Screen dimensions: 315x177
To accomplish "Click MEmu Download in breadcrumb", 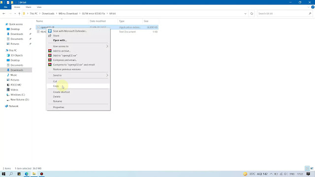I will [68, 14].
